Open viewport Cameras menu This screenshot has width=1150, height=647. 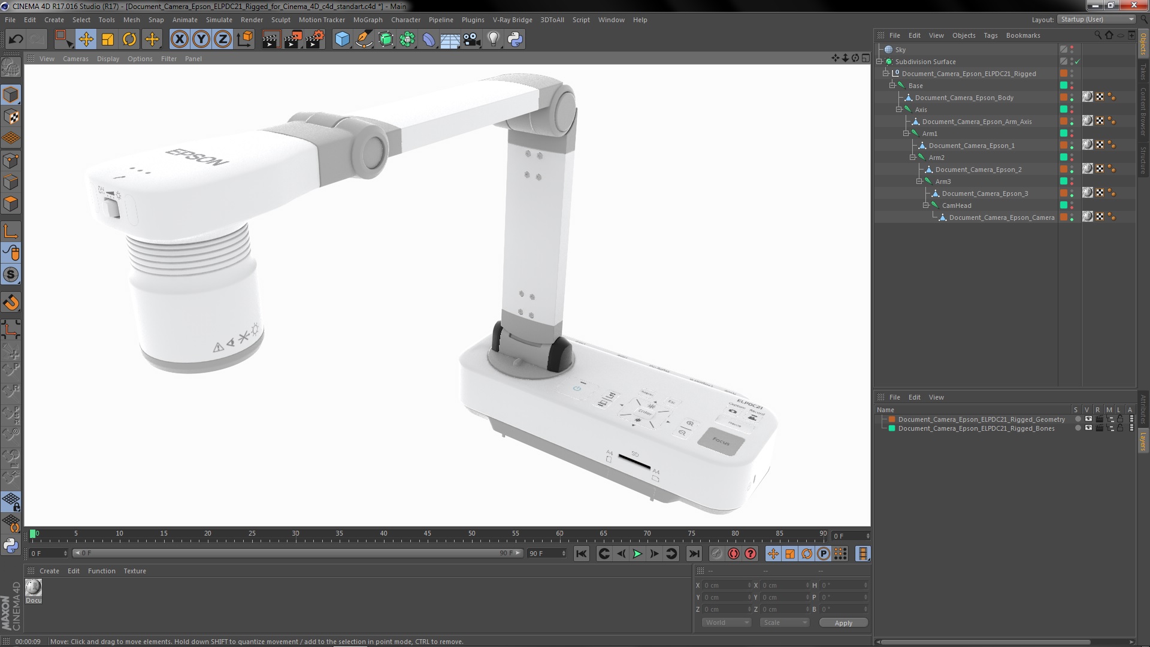click(75, 59)
